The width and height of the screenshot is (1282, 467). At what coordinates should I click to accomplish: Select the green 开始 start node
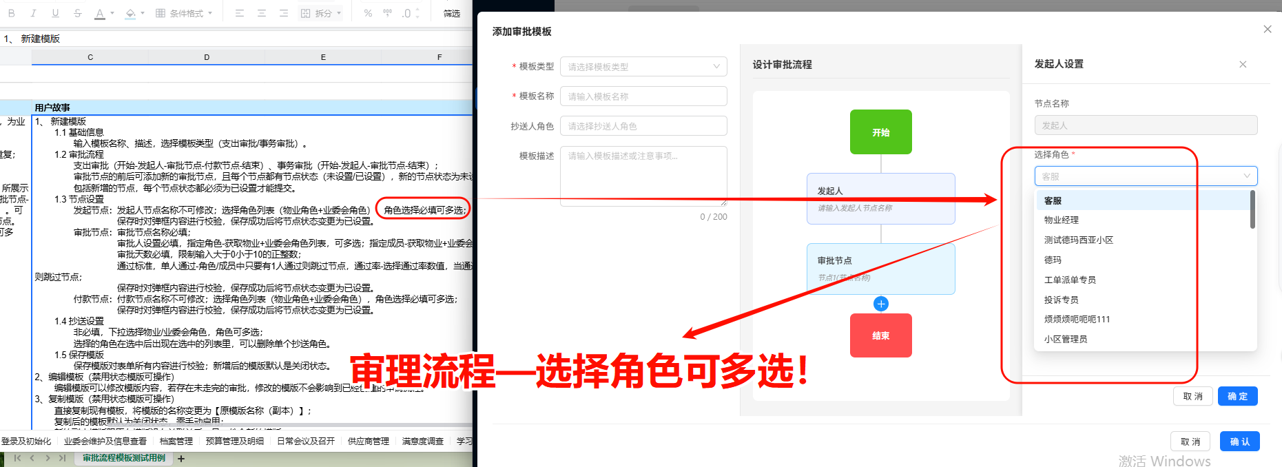click(881, 132)
